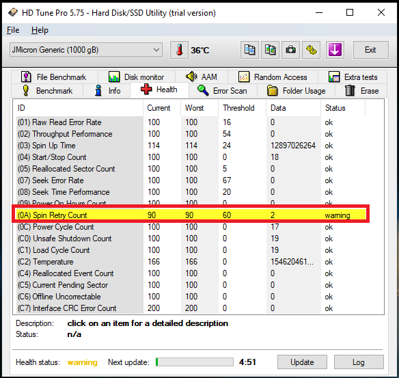Click the Interface CRC Error Count current value 200
This screenshot has height=378, width=399.
coord(154,308)
